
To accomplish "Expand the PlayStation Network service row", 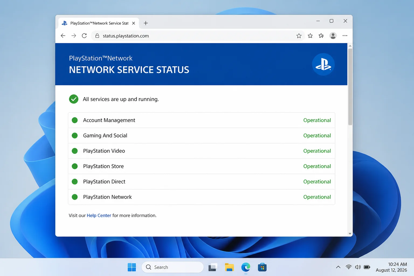I will [x=202, y=197].
